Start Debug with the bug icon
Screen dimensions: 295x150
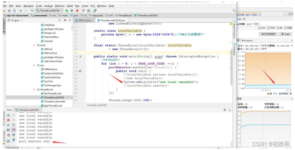72,10
